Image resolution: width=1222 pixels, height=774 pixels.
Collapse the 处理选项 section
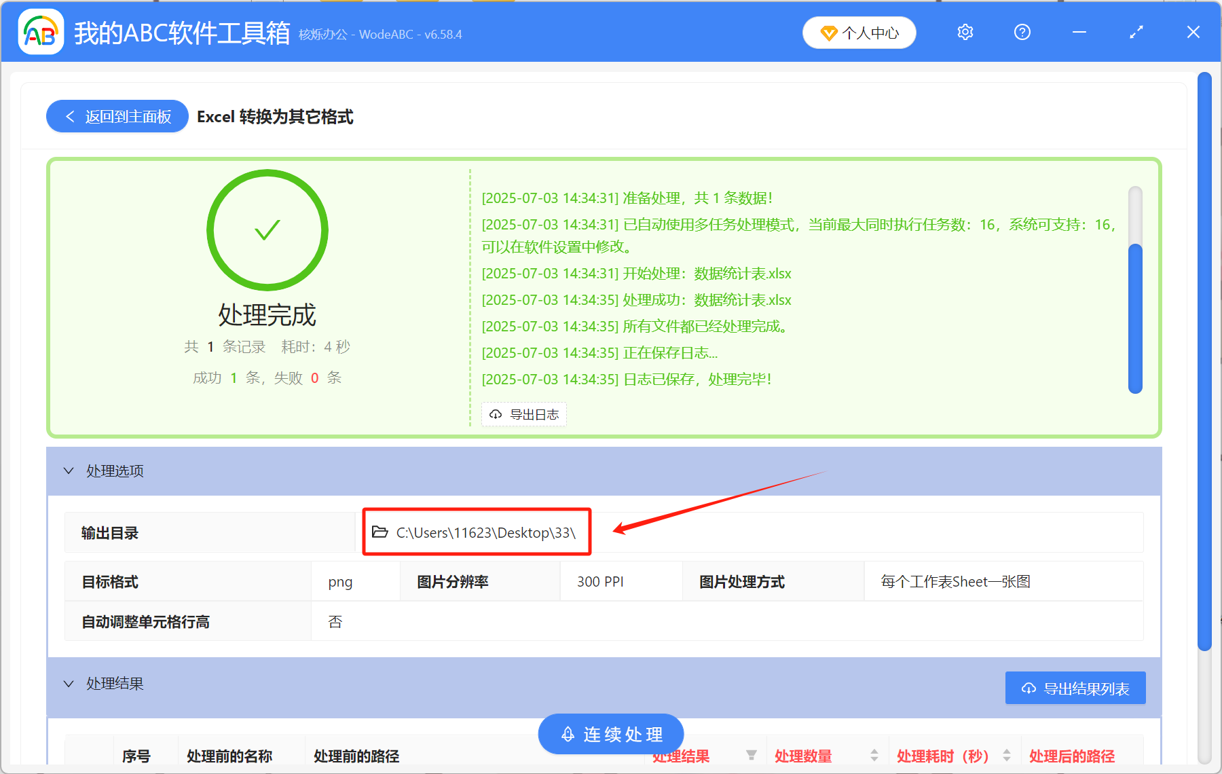point(68,471)
